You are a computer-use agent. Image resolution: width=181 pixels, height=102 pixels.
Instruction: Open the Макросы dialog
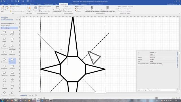tap(7, 8)
